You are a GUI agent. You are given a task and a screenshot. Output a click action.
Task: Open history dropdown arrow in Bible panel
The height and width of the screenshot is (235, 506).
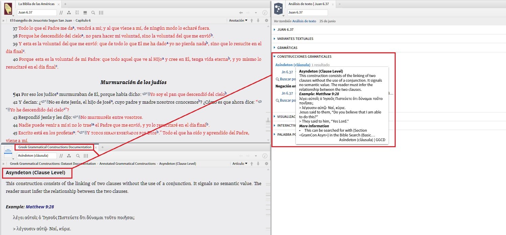click(x=256, y=12)
